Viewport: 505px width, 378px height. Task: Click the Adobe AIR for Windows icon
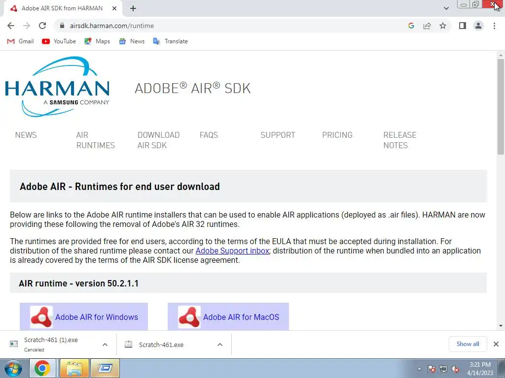pyautogui.click(x=41, y=317)
